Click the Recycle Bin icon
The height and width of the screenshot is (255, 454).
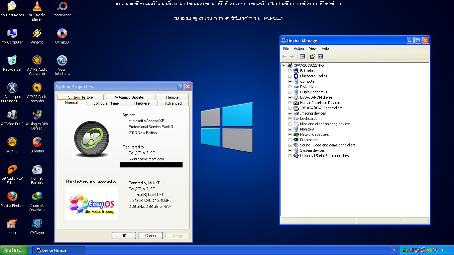(x=12, y=63)
